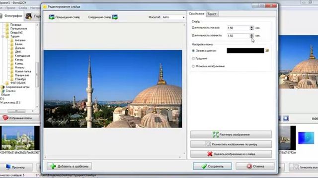Click the green stretch-image icon

pyautogui.click(x=216, y=134)
